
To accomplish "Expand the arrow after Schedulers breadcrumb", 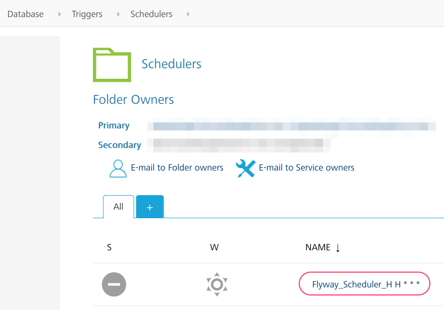I will click(188, 14).
